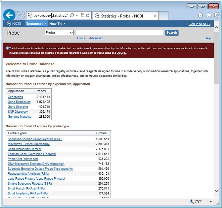
Task: Click the search magnifier in the address bar
Action: tap(72, 15)
